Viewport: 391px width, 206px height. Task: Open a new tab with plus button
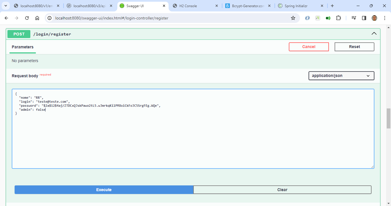click(x=332, y=6)
